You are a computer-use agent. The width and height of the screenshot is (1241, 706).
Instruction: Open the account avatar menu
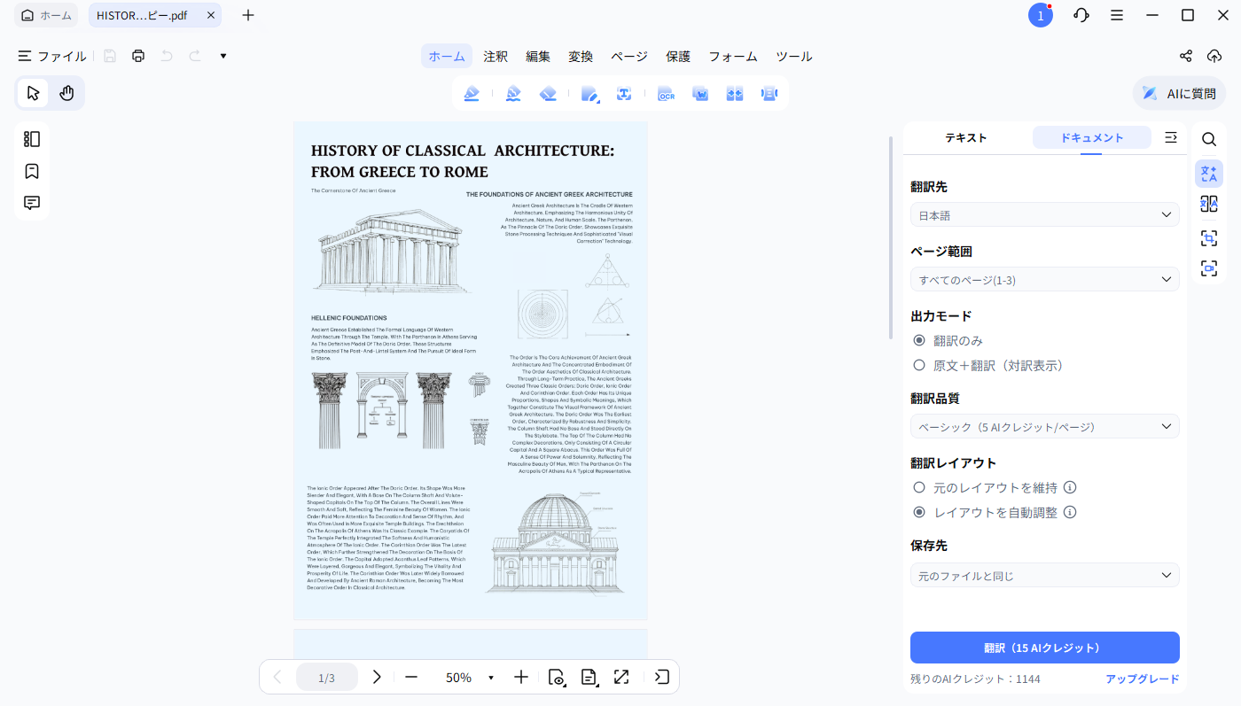pyautogui.click(x=1041, y=15)
